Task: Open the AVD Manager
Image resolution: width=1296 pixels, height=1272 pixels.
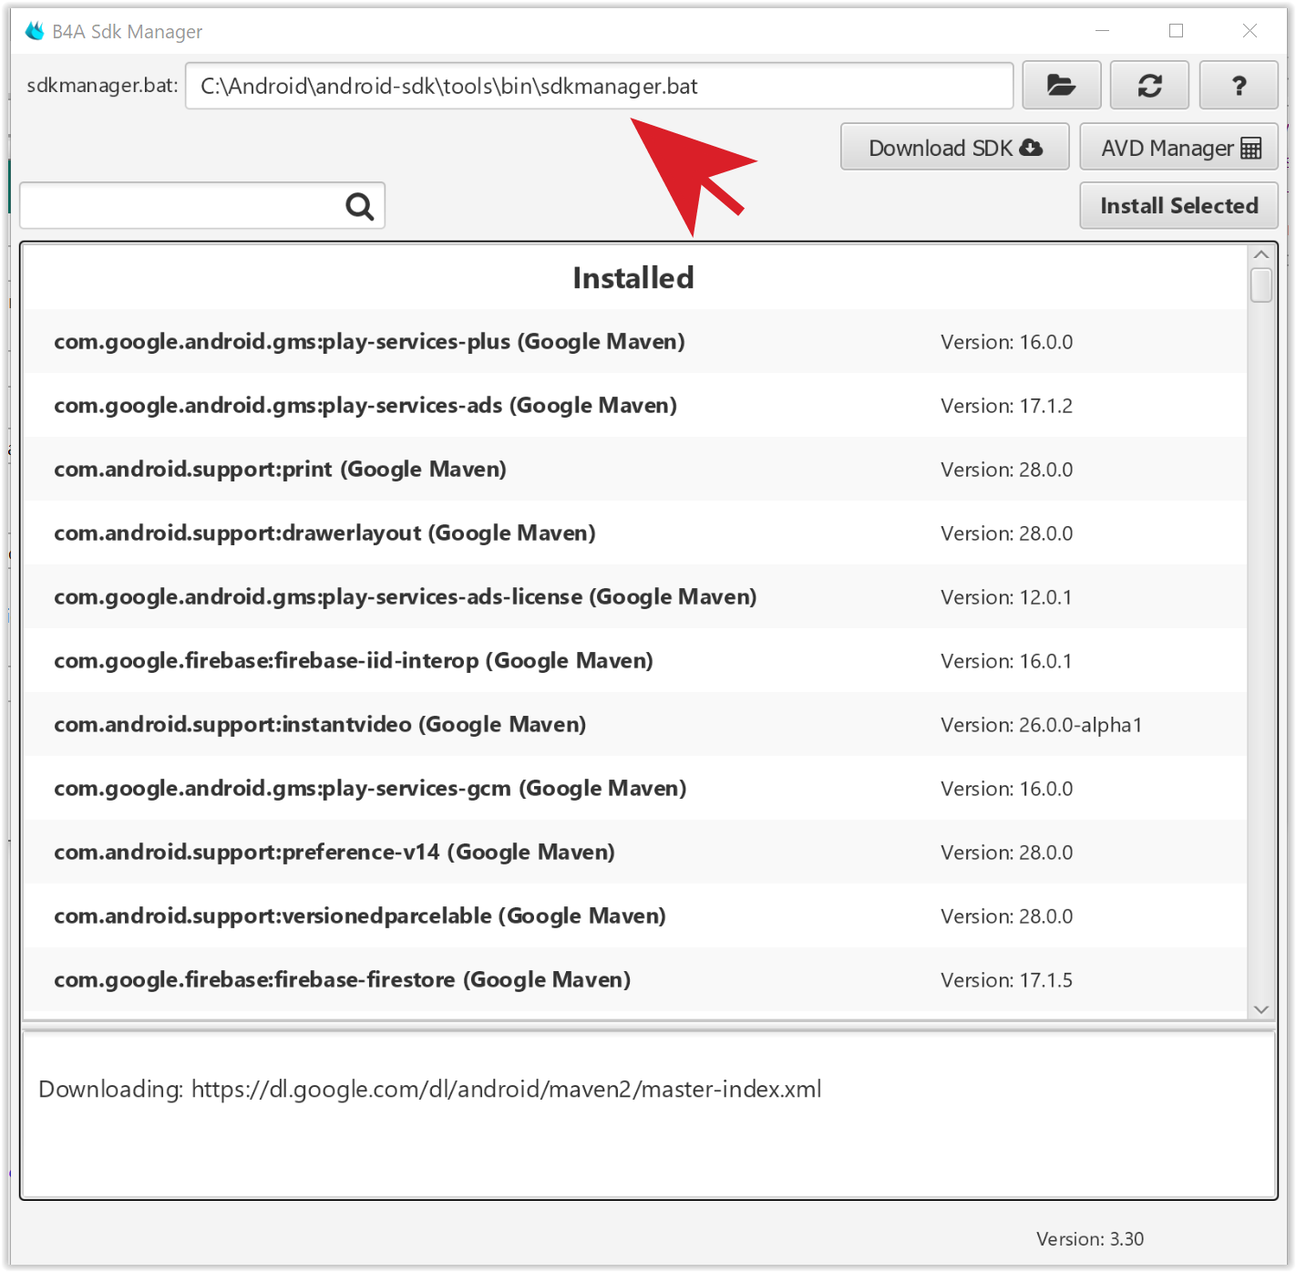Action: point(1178,147)
